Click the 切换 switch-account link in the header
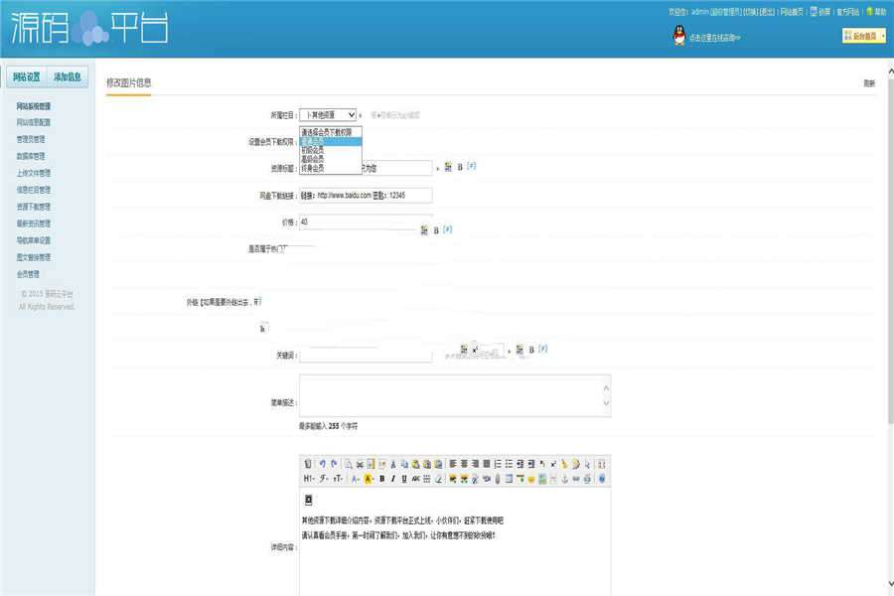Screen dimensions: 894x596 [x=750, y=12]
